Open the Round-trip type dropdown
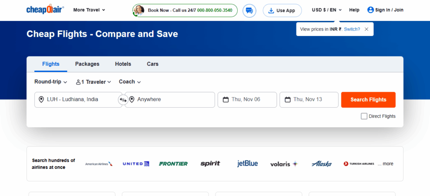Viewport: 430px width, 196px height. (x=51, y=82)
